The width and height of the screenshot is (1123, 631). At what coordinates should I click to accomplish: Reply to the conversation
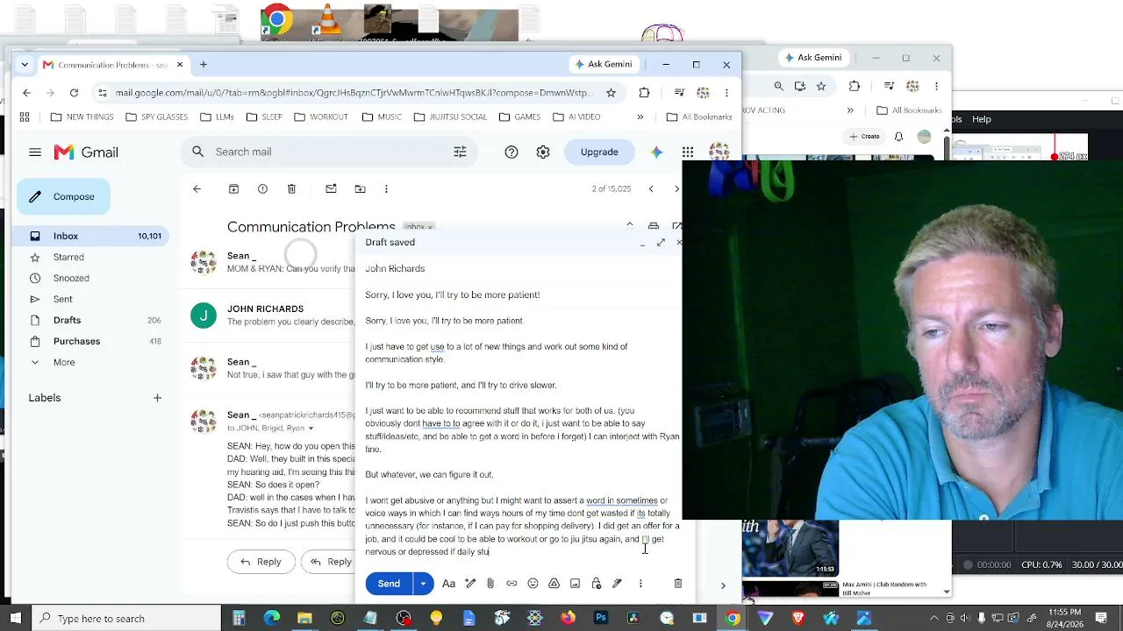coord(261,562)
